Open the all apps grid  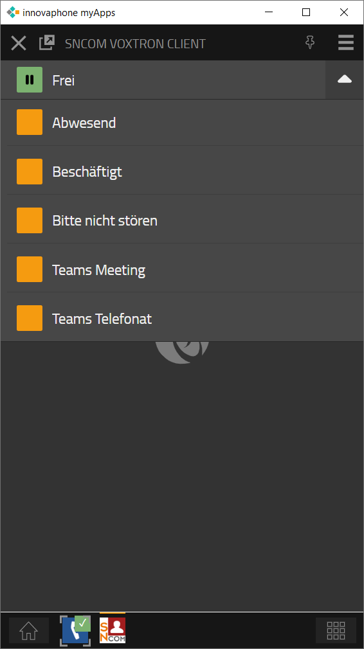[x=336, y=630]
